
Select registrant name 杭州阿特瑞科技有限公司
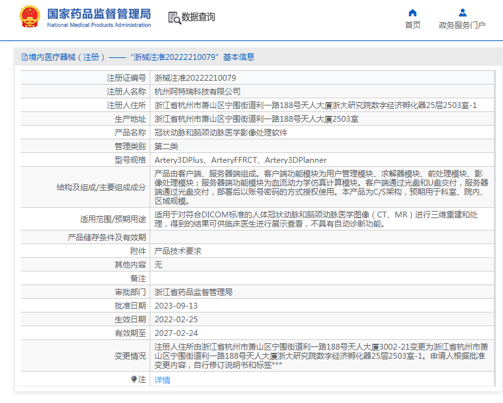click(197, 92)
